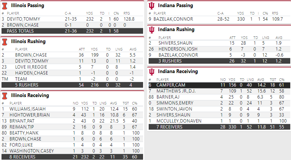
Task: Select BROWN,CHASE in the Illinois Rushing table
Action: pos(29,55)
